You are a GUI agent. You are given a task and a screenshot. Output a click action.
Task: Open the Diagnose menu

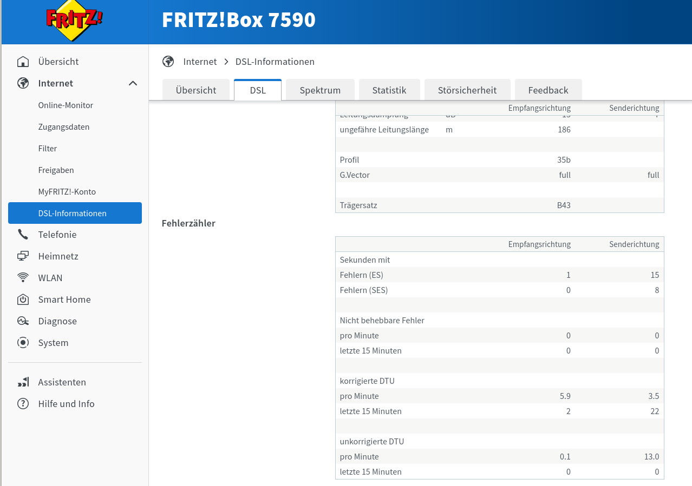pyautogui.click(x=57, y=321)
